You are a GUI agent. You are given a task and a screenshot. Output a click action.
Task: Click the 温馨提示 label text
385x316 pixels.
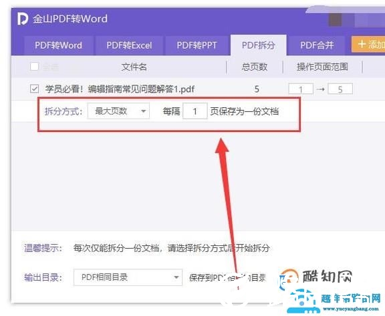pyautogui.click(x=43, y=248)
